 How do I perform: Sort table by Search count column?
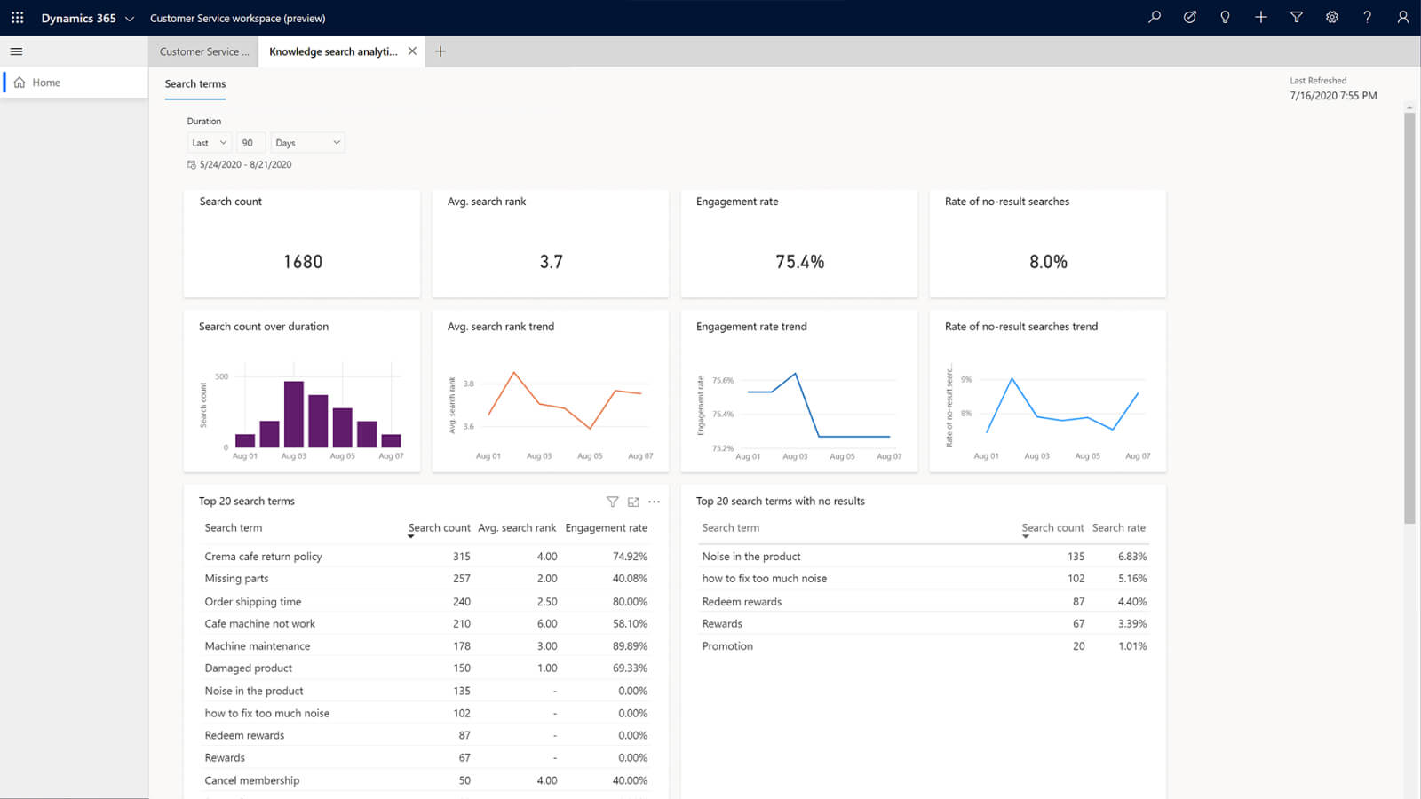(x=440, y=527)
